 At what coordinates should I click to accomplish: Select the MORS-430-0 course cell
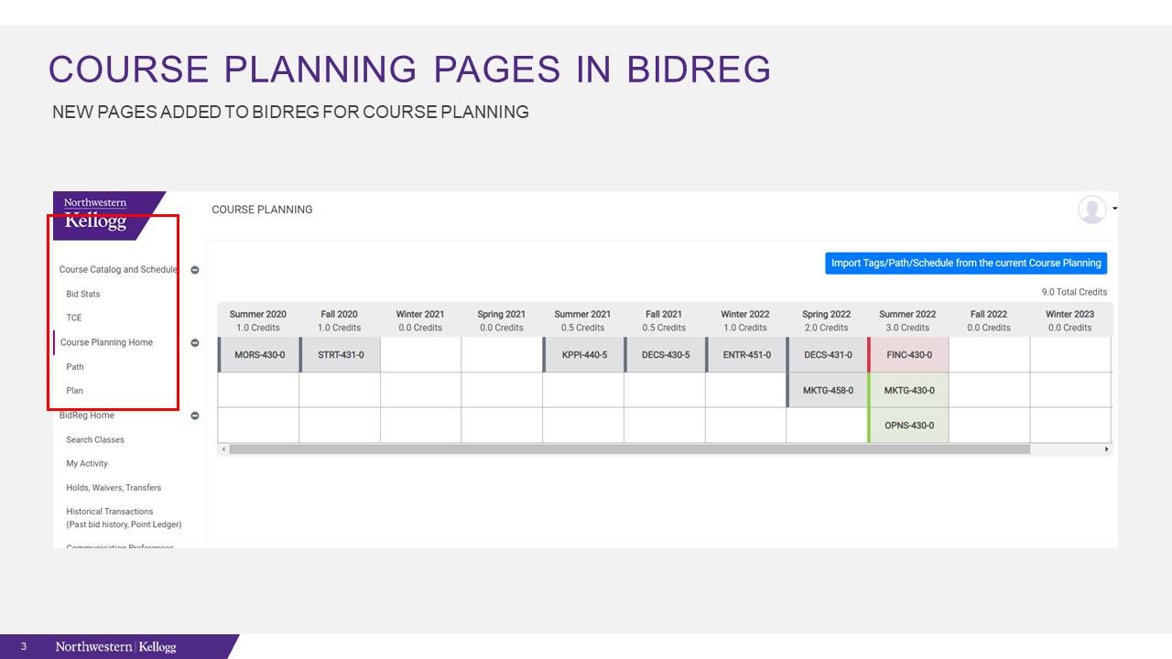pos(260,355)
